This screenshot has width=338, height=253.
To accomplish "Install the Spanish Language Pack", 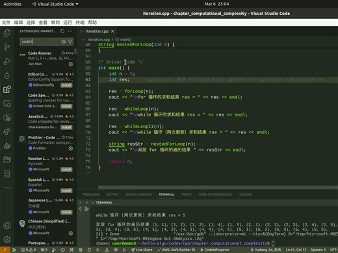I will (66, 191).
